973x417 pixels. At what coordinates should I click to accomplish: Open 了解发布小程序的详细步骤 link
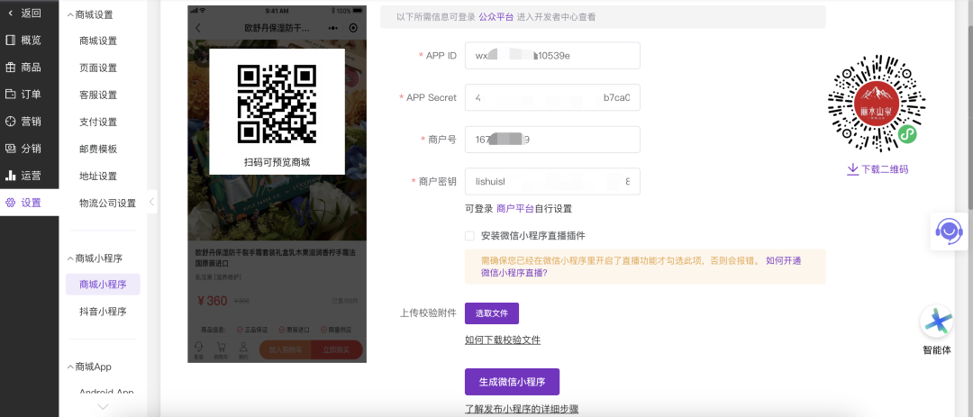click(522, 409)
